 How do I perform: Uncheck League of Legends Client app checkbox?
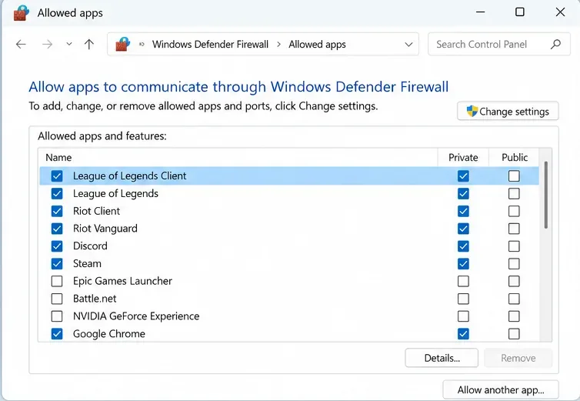coord(57,176)
